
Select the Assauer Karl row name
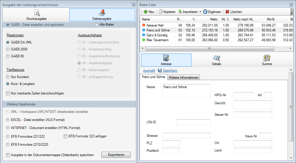(x=155, y=25)
